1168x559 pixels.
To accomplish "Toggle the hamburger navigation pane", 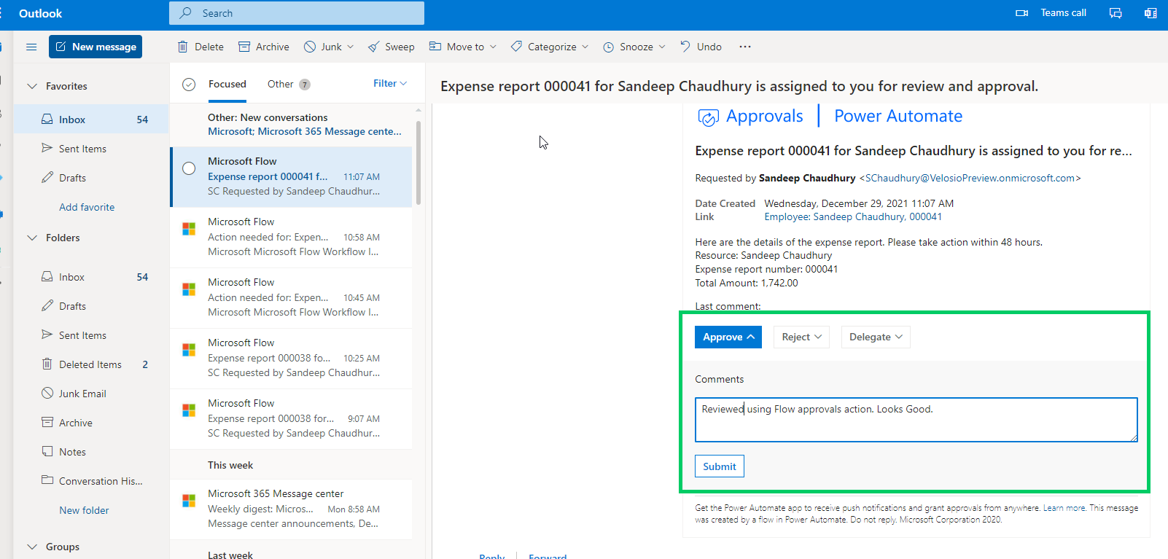I will [x=31, y=47].
